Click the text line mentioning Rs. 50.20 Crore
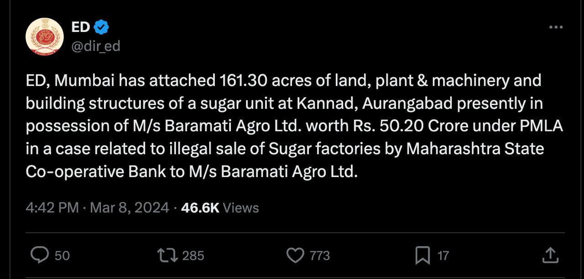Viewport: 584px width, 279px height. click(294, 126)
